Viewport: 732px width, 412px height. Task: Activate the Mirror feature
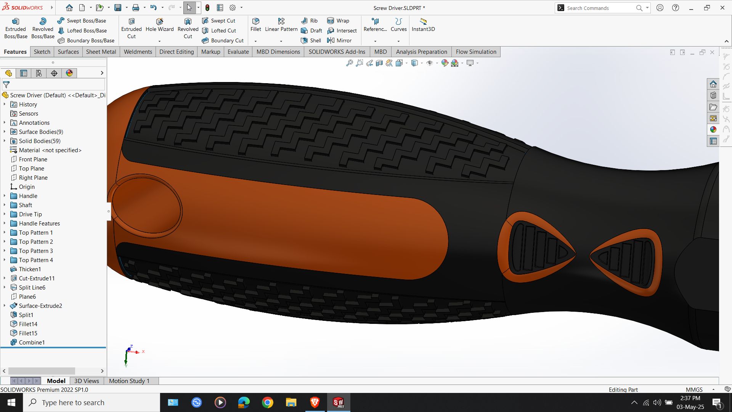(339, 40)
